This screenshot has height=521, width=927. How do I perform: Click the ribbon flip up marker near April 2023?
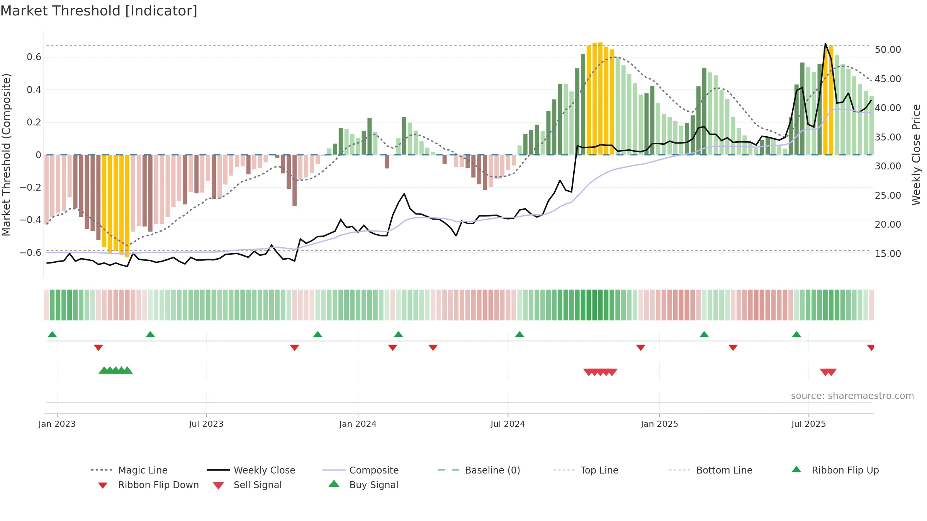[x=150, y=334]
